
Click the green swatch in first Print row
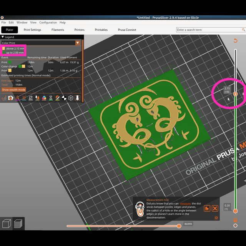point(10,62)
